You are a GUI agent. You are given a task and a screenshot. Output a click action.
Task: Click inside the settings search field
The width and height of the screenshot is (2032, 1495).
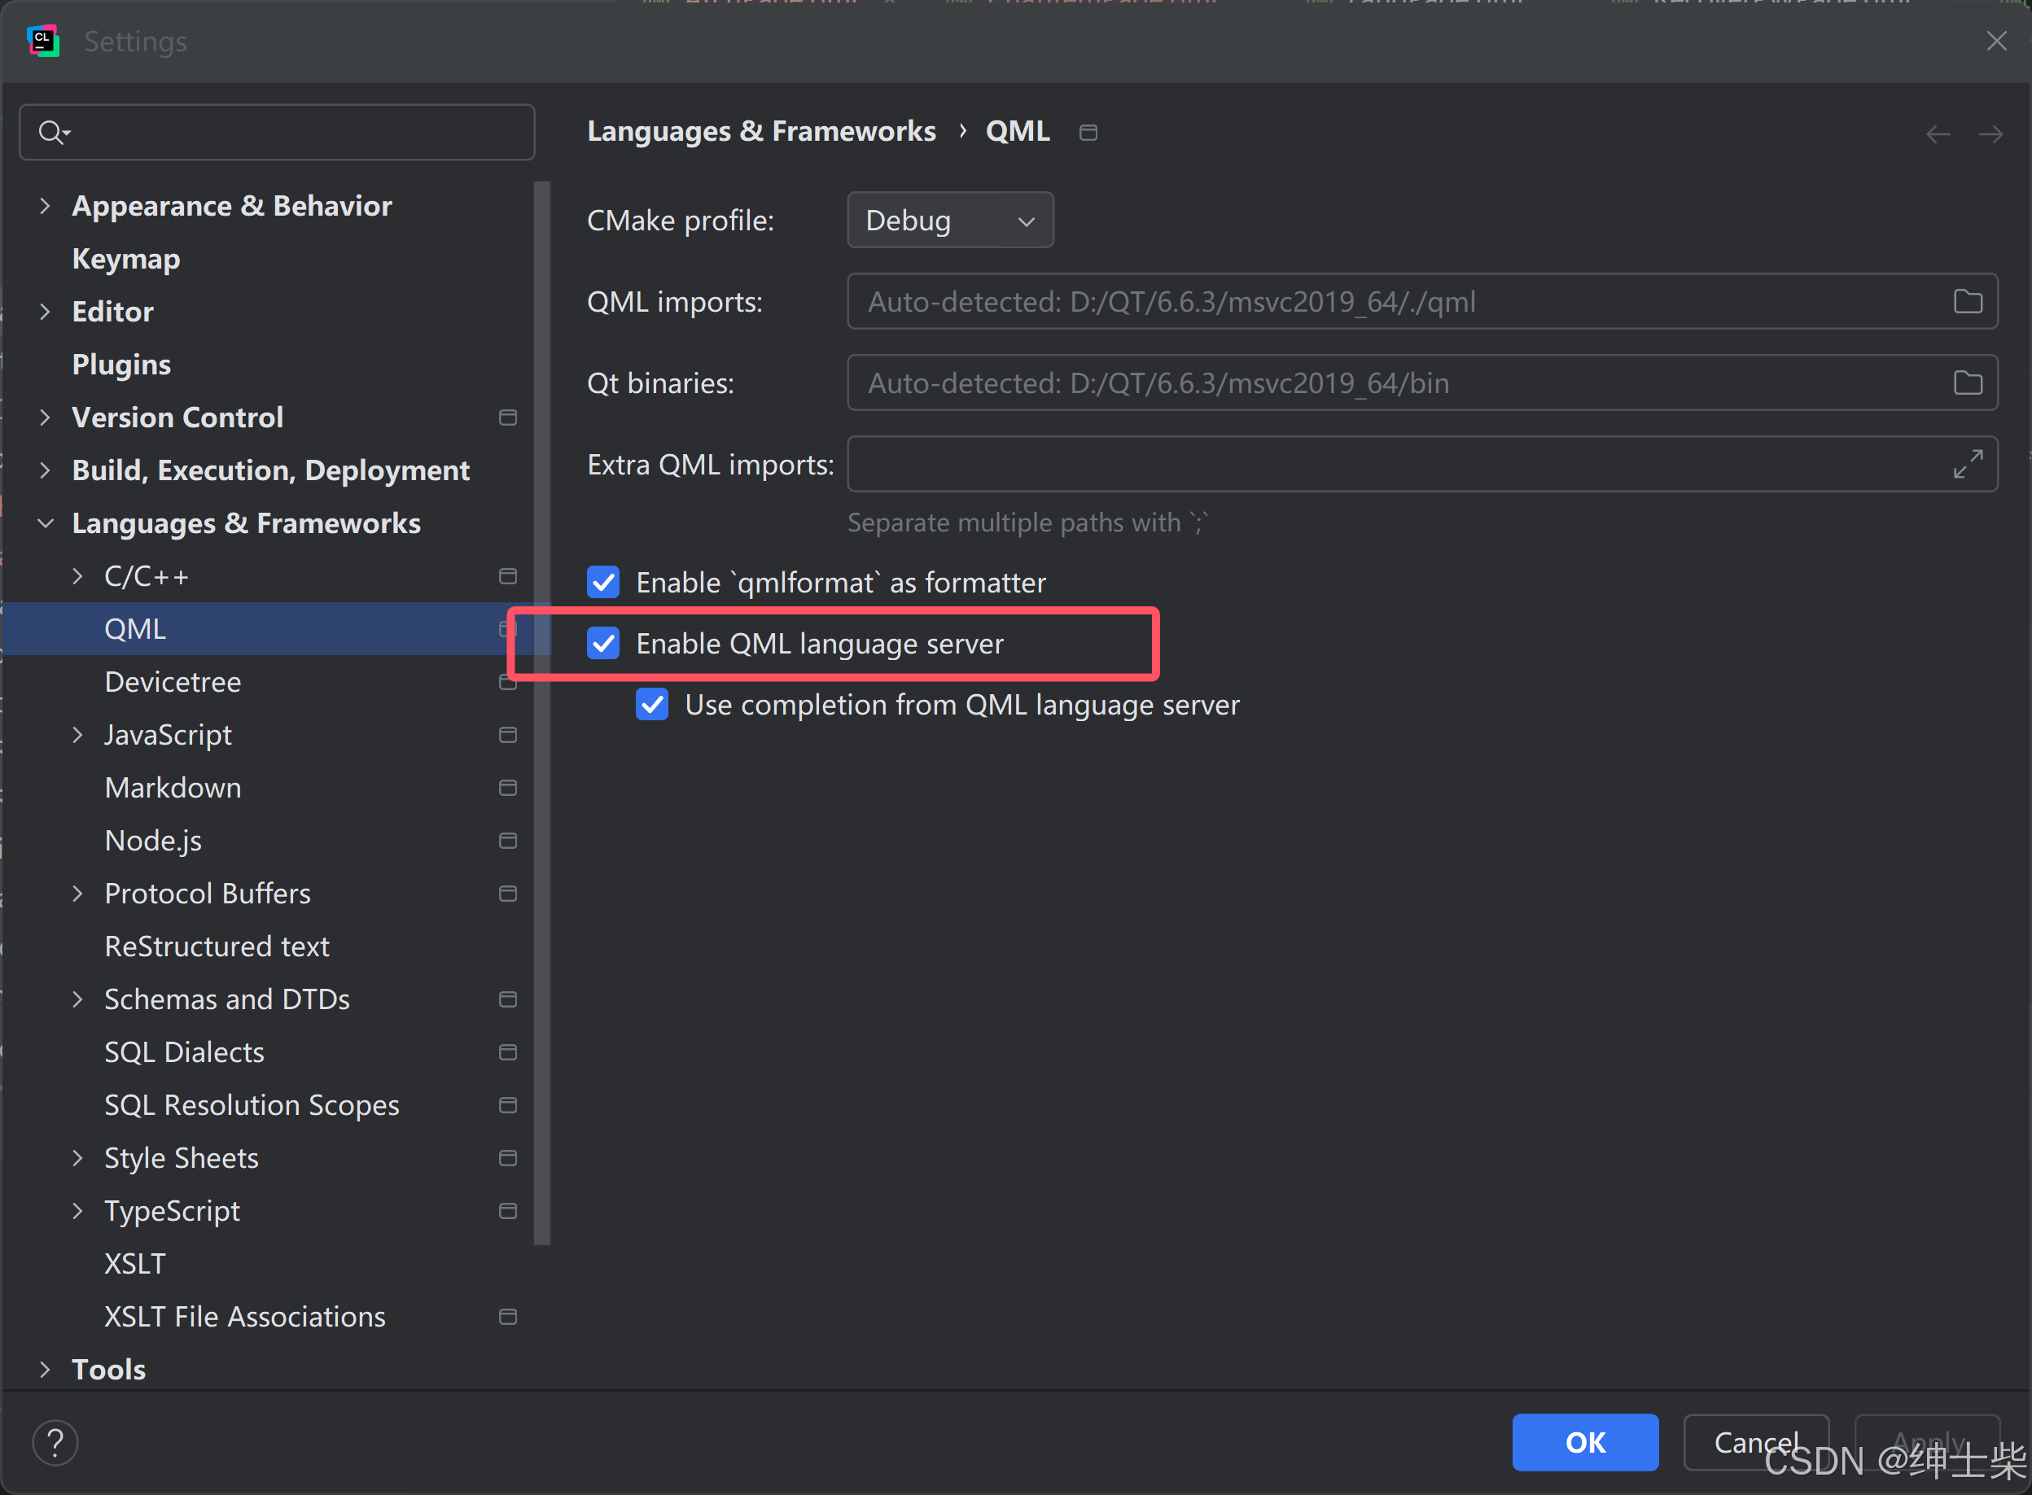tap(272, 132)
